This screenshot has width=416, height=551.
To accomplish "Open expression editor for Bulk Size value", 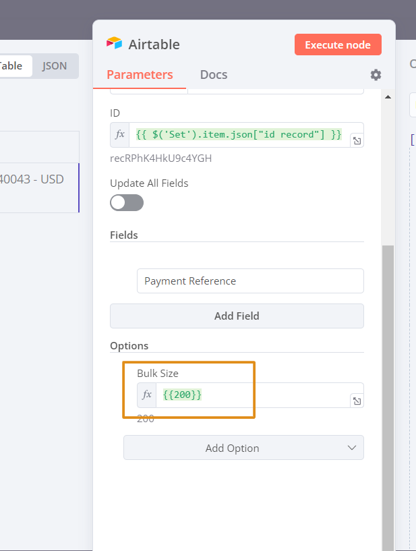I will (x=357, y=401).
